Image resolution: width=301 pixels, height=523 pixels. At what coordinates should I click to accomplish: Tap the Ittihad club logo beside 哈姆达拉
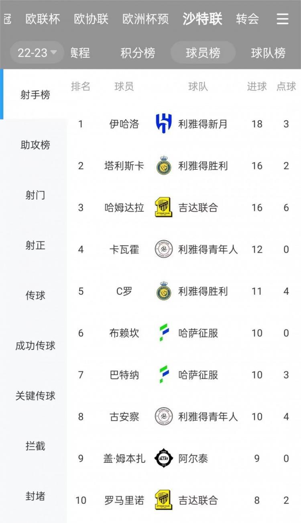tap(164, 207)
